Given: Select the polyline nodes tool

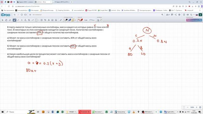Looking at the screenshot, I should point(25,20).
